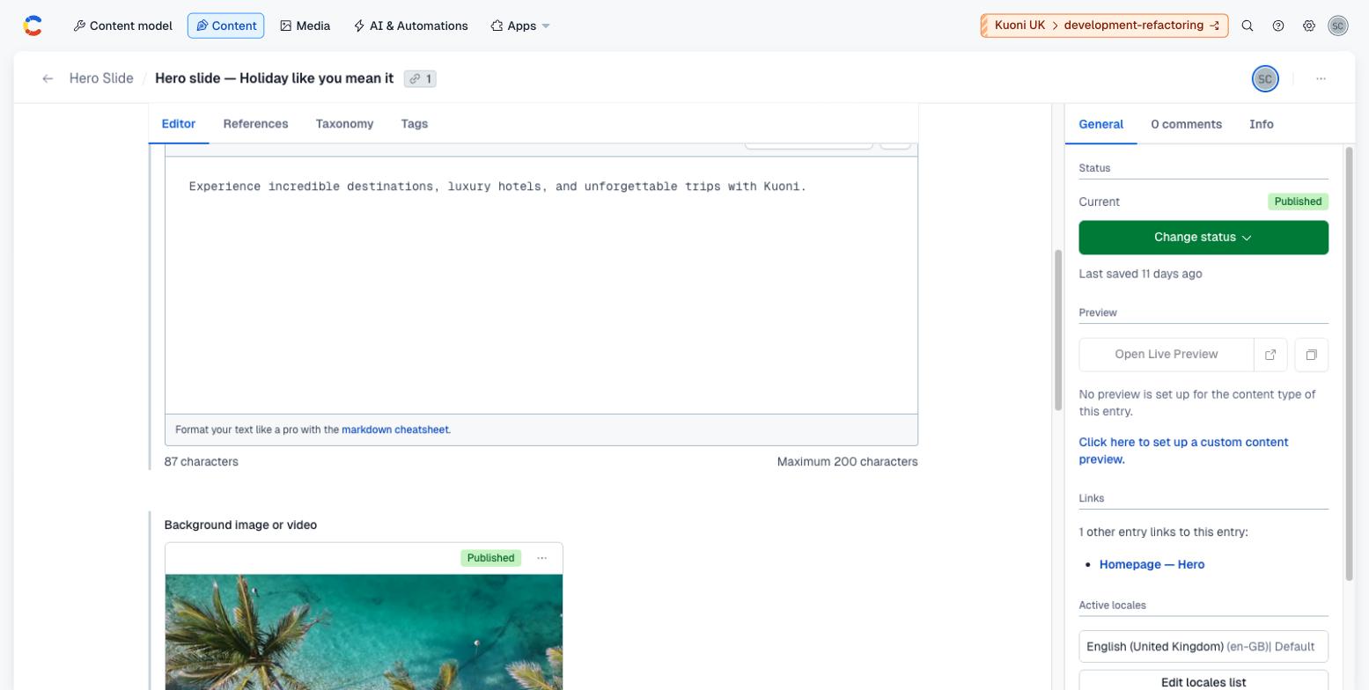Open the 0 comments tab
The height and width of the screenshot is (690, 1369).
coord(1186,124)
